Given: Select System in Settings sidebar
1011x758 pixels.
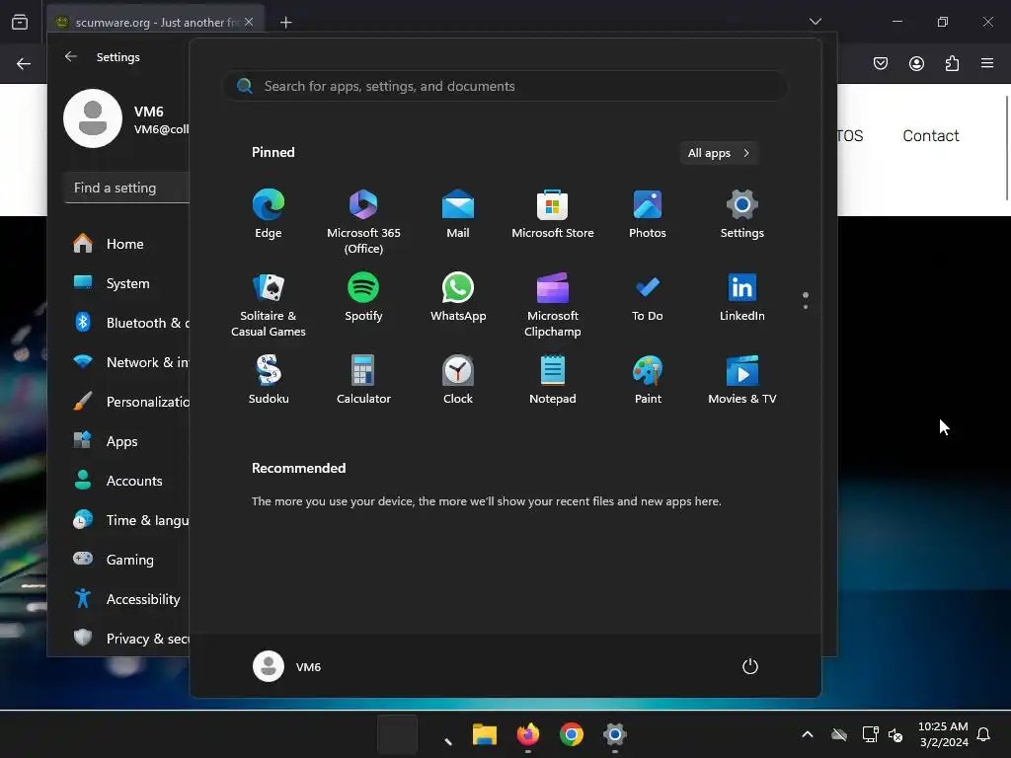Looking at the screenshot, I should pyautogui.click(x=125, y=283).
